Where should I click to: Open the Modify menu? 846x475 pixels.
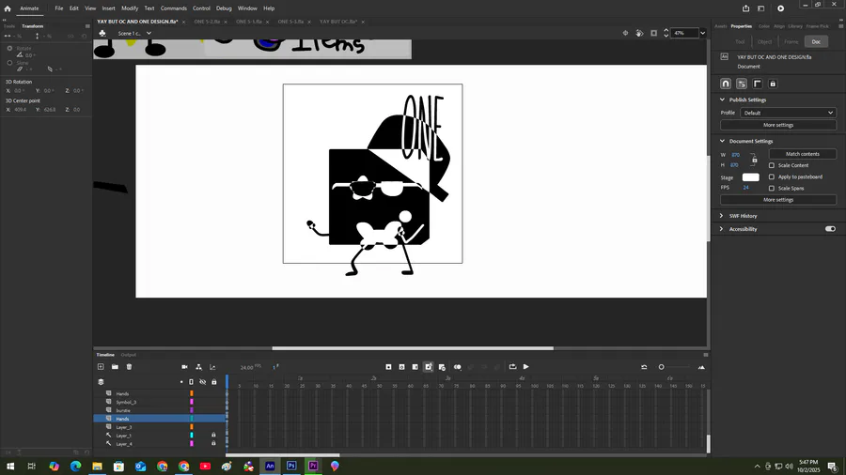tap(130, 8)
